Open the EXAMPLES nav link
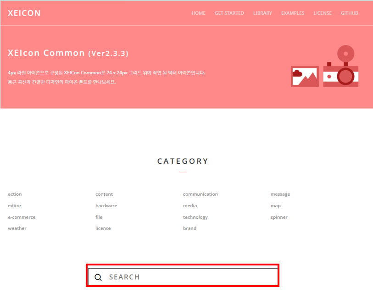This screenshot has height=298, width=373. point(293,13)
